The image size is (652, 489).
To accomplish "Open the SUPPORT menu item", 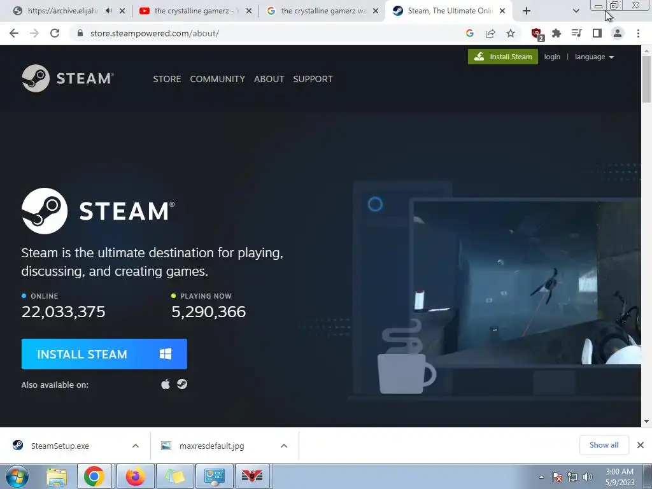I will coord(313,79).
